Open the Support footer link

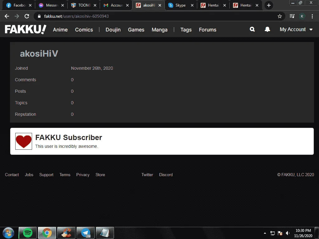click(x=46, y=175)
